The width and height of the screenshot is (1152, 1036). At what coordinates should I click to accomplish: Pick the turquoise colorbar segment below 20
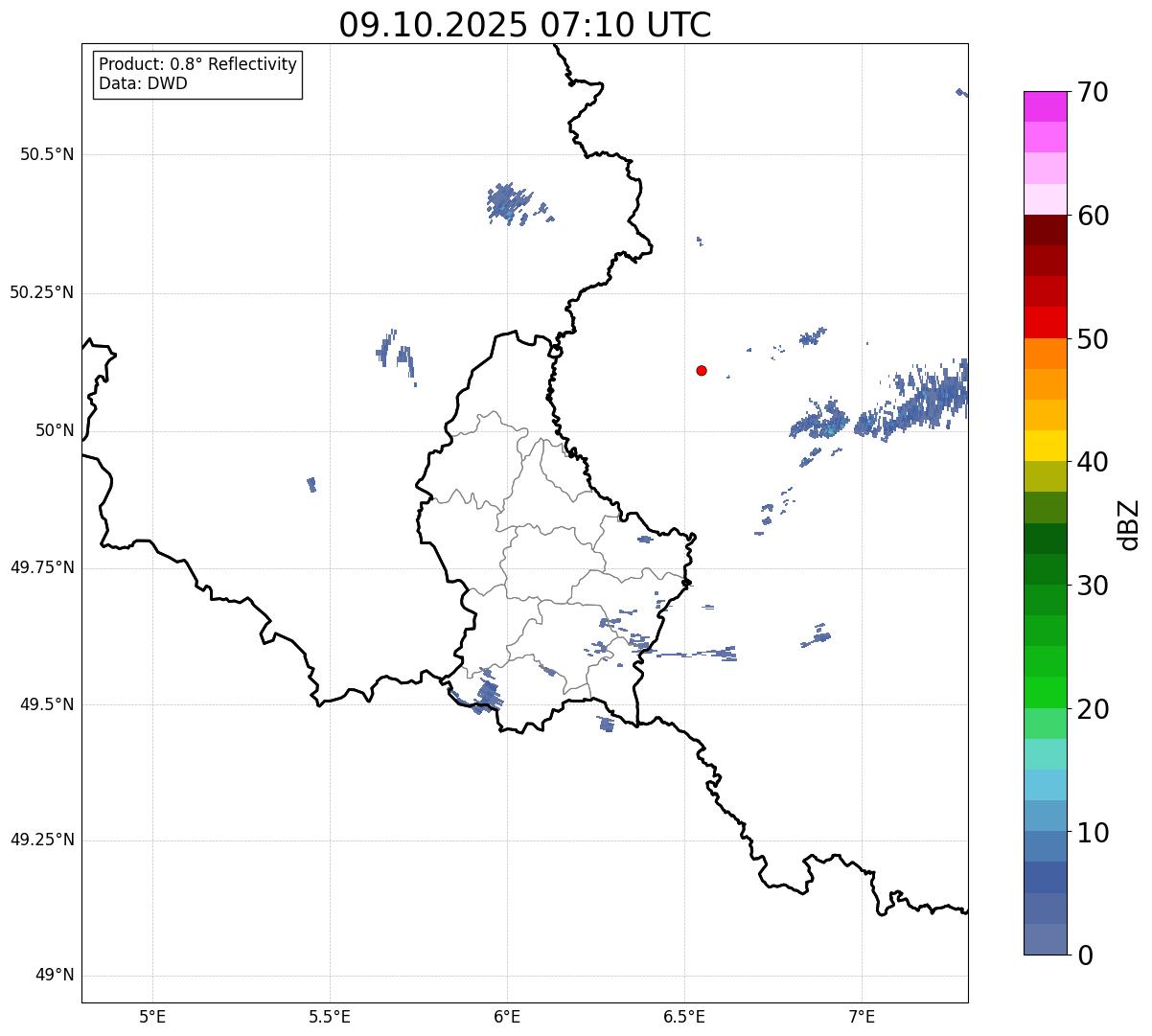click(x=1046, y=754)
